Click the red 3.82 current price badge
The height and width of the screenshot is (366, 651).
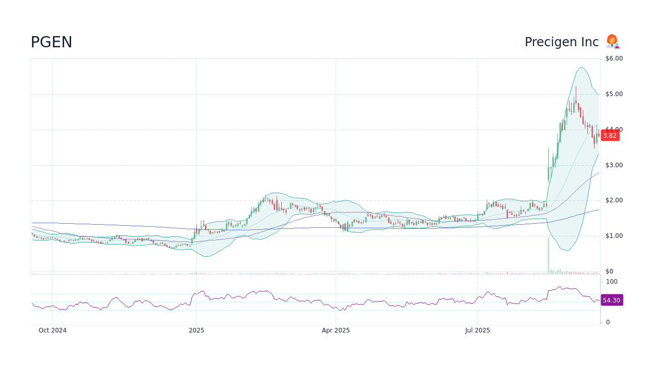(610, 135)
